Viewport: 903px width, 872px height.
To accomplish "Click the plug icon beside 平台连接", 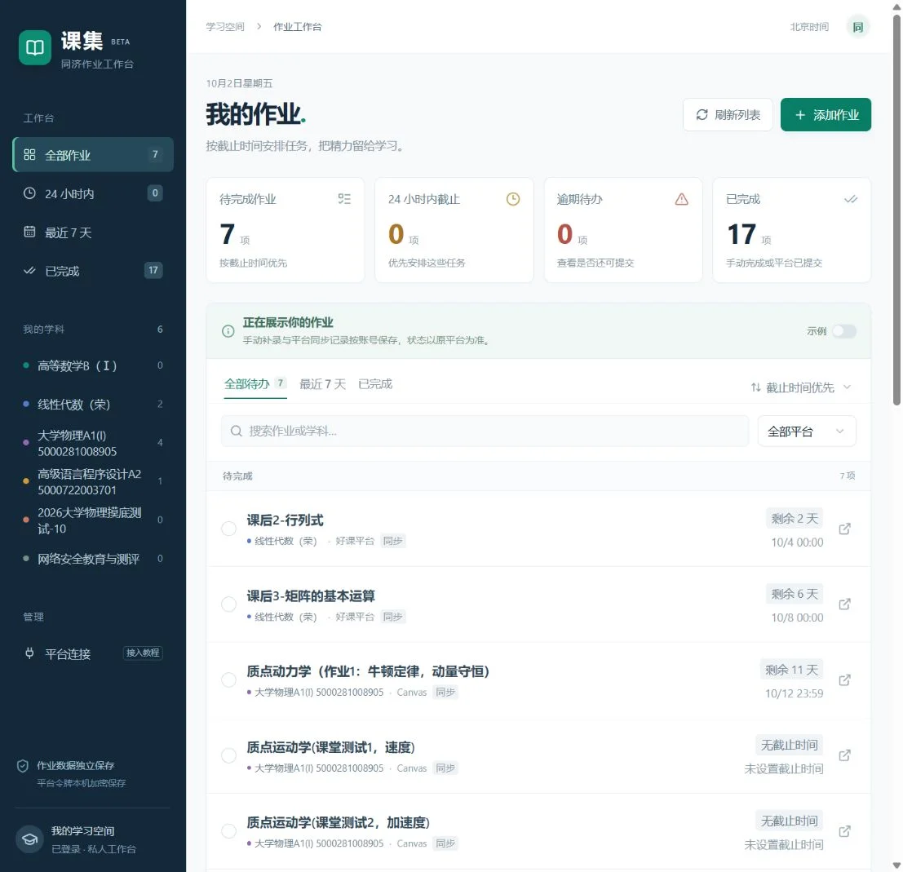I will (29, 653).
